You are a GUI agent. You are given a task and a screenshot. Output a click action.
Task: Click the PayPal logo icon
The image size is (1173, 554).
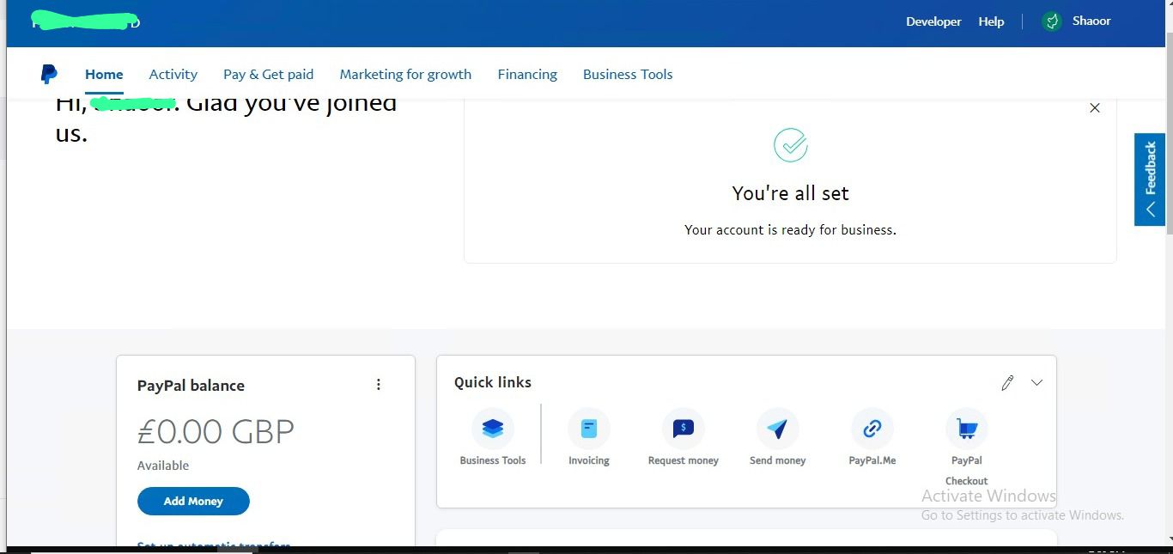point(49,75)
